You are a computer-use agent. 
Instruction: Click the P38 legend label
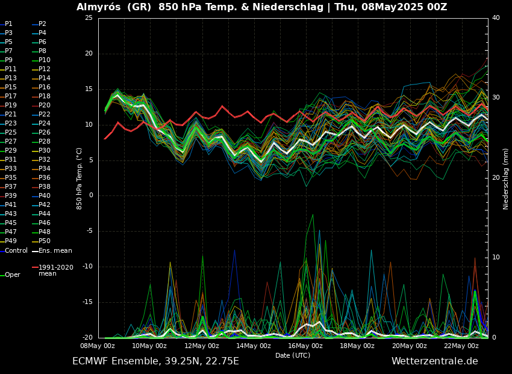(x=44, y=187)
